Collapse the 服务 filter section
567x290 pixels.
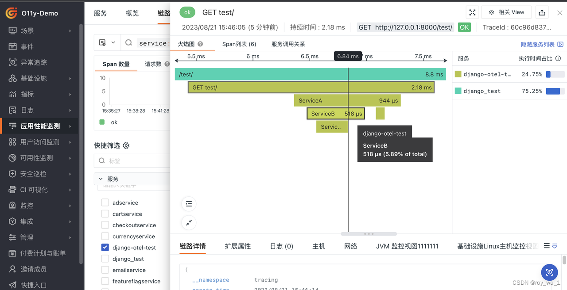[x=101, y=179]
